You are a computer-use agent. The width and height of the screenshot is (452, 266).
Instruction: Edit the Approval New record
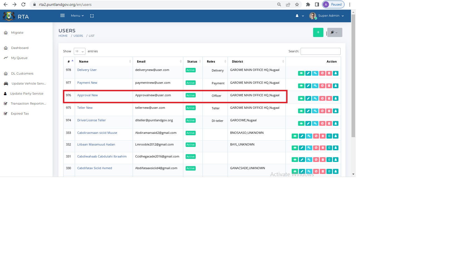(308, 98)
